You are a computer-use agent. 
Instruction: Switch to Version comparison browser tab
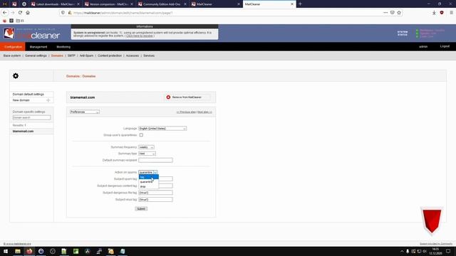pos(109,4)
